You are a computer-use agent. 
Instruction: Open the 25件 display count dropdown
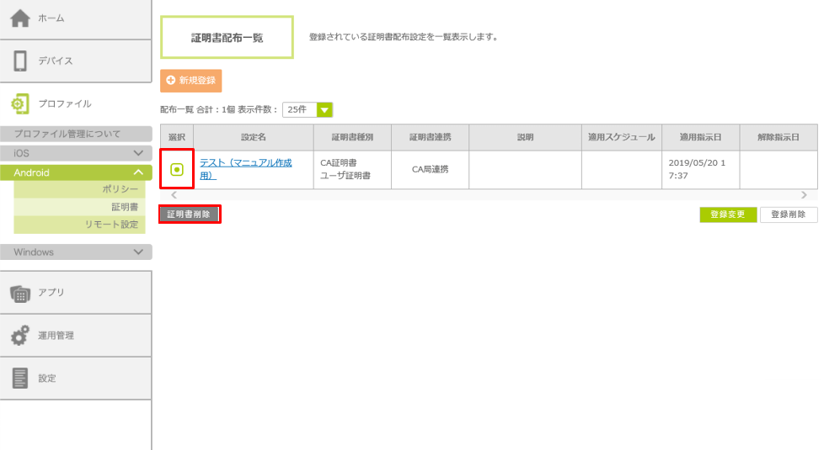(308, 109)
